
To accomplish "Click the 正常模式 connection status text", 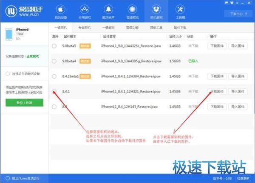I will pos(33,56).
